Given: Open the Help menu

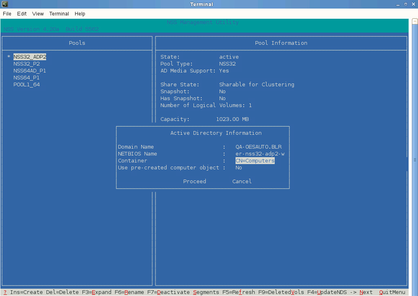Looking at the screenshot, I should coord(80,14).
